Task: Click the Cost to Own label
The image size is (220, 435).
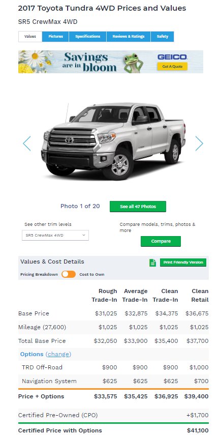Action: [x=92, y=274]
